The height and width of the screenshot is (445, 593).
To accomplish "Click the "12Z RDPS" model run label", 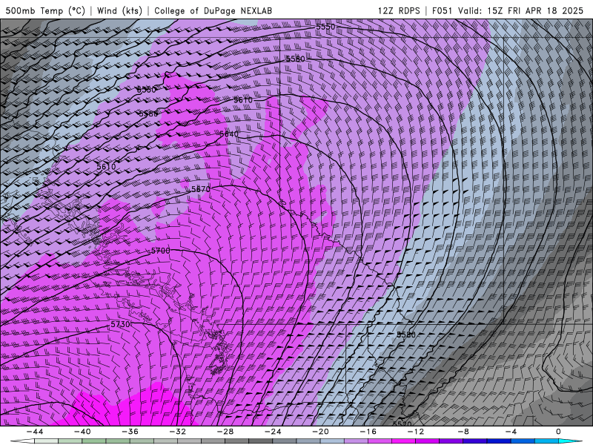I will click(x=399, y=10).
